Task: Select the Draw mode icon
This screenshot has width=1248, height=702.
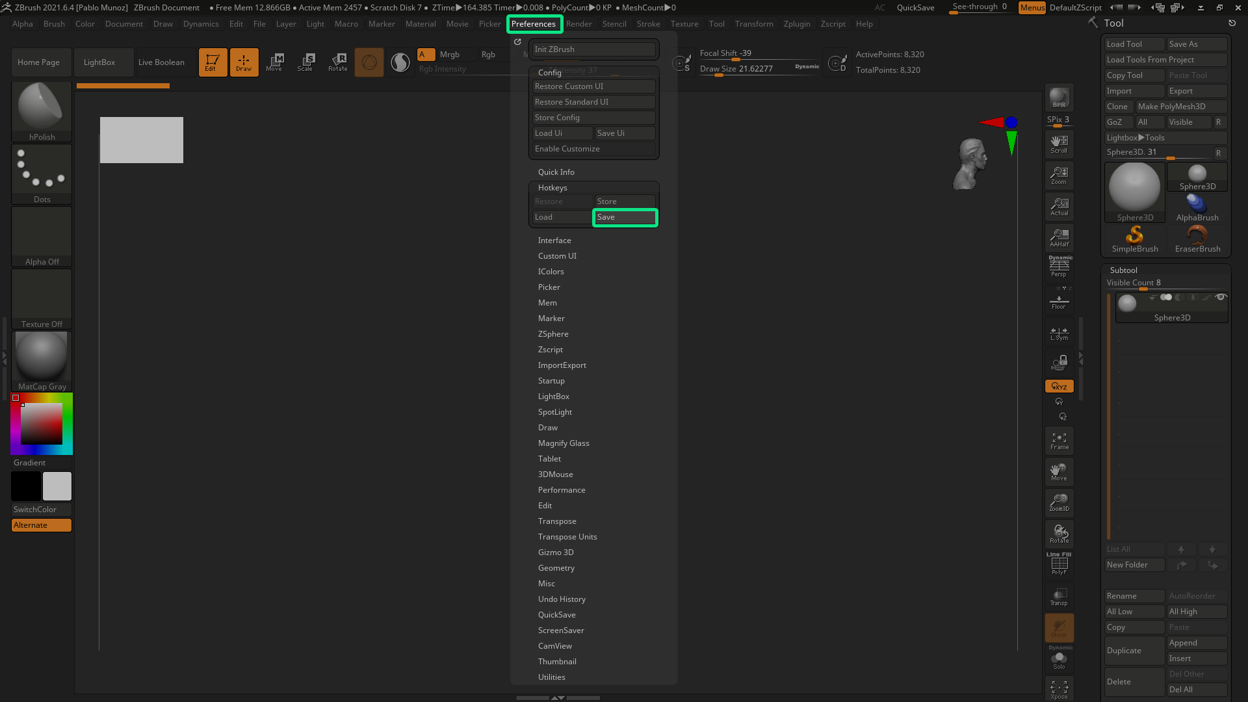Action: point(244,62)
